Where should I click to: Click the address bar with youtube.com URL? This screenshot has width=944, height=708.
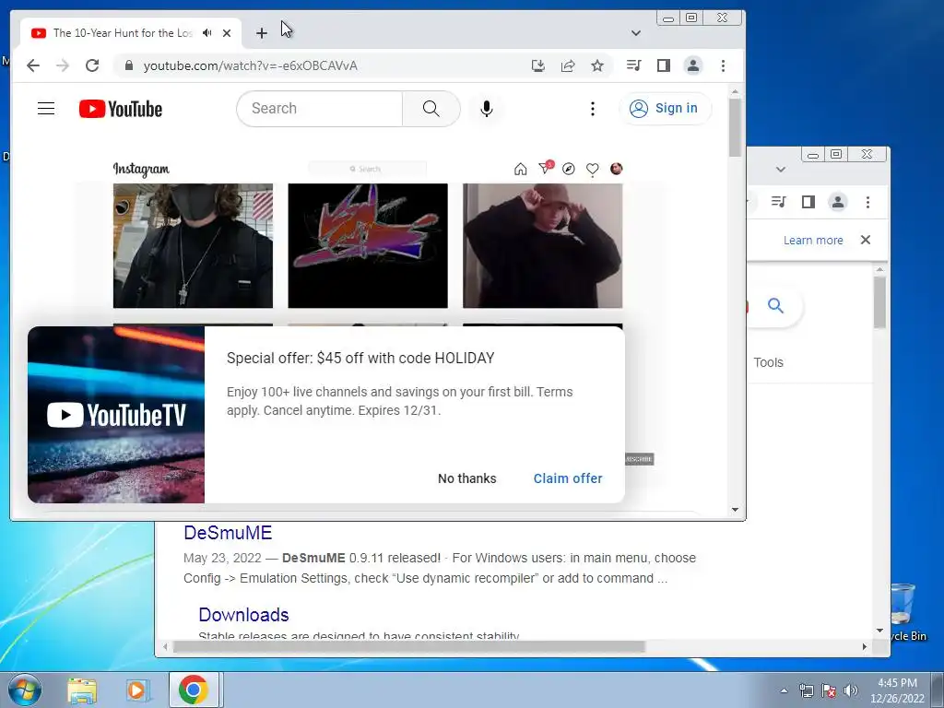click(x=325, y=65)
